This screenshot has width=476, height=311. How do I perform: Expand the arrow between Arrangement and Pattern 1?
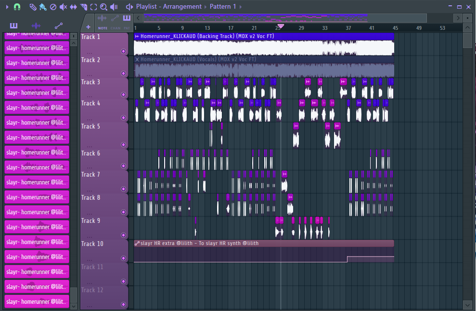pos(206,7)
